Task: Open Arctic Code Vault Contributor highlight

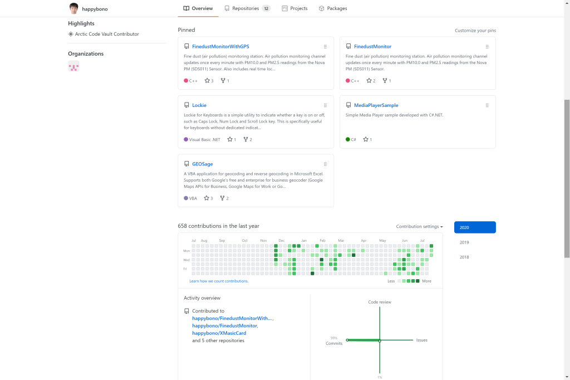Action: click(107, 34)
